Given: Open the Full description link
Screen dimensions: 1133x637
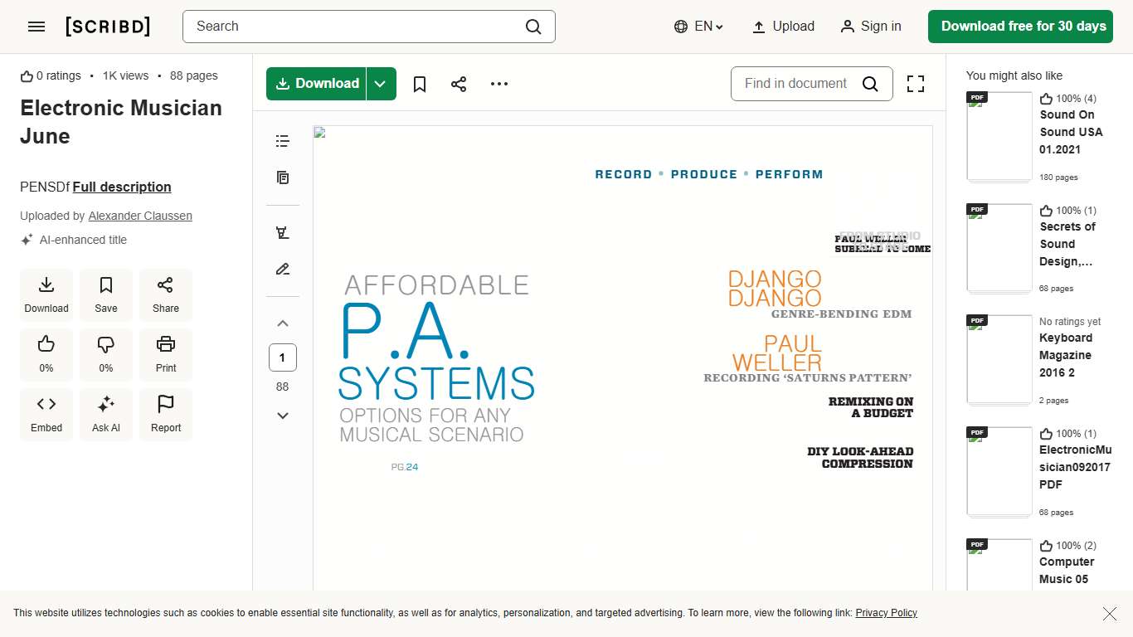Looking at the screenshot, I should click(122, 187).
